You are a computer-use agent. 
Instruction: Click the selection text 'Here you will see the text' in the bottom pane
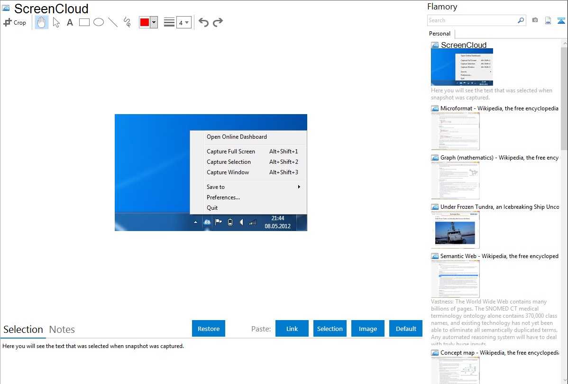[93, 347]
